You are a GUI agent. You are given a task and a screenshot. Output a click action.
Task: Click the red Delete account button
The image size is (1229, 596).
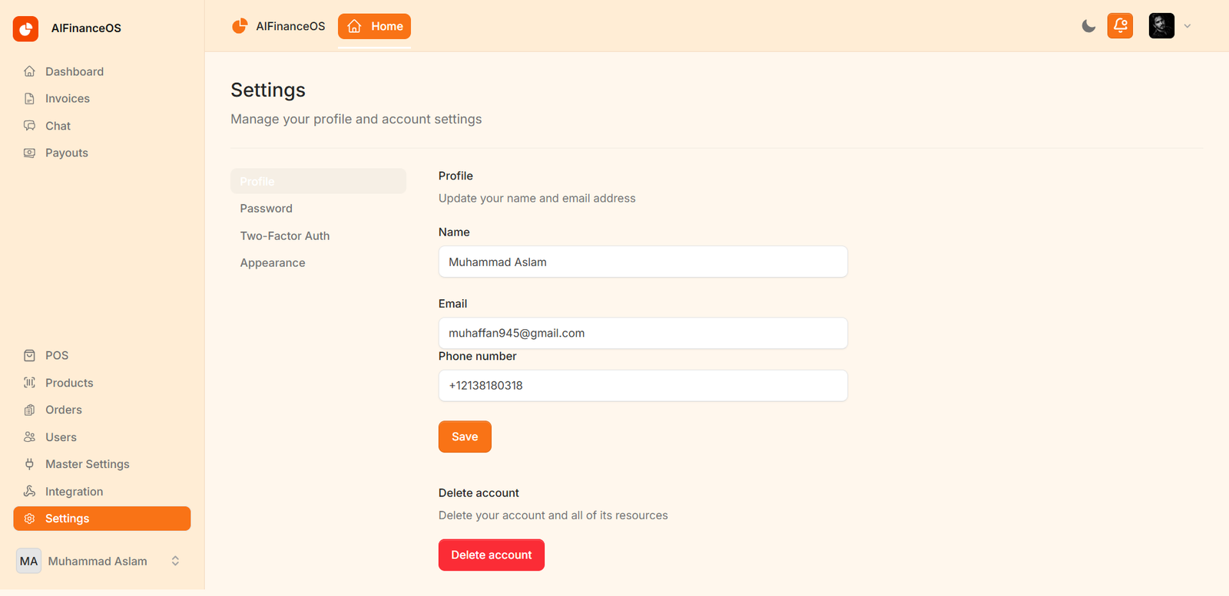click(x=492, y=555)
